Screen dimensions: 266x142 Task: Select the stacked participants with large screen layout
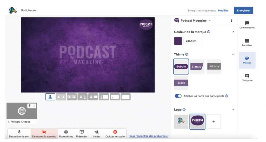click(104, 97)
